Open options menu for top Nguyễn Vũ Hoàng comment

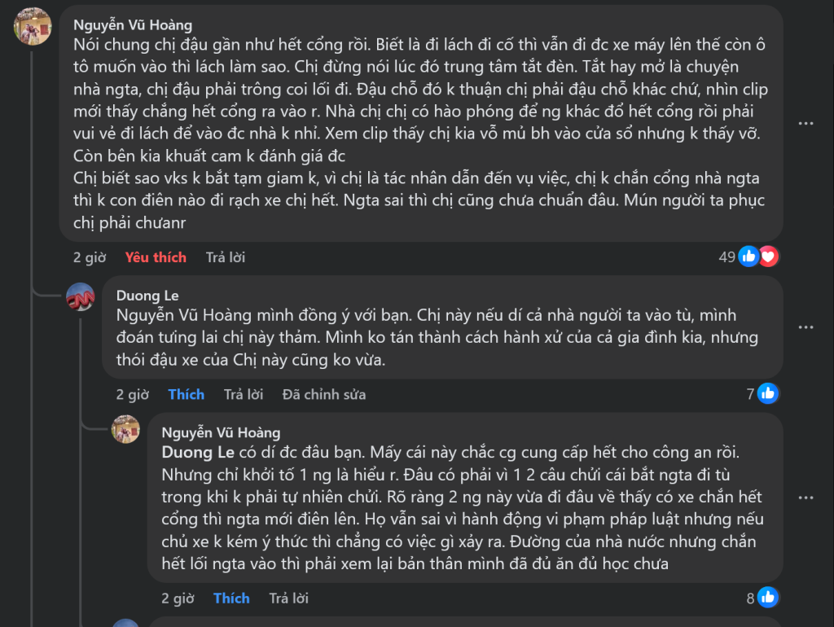click(805, 124)
